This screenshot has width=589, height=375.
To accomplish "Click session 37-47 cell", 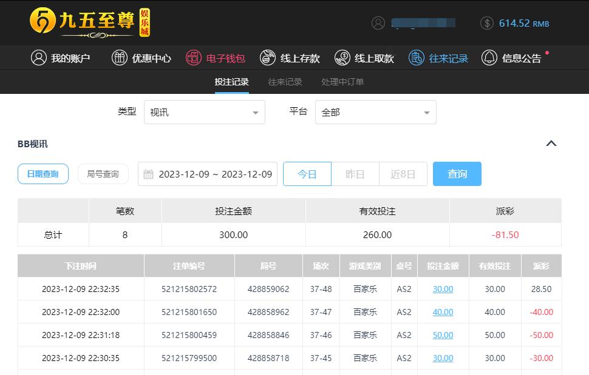I will tap(321, 311).
